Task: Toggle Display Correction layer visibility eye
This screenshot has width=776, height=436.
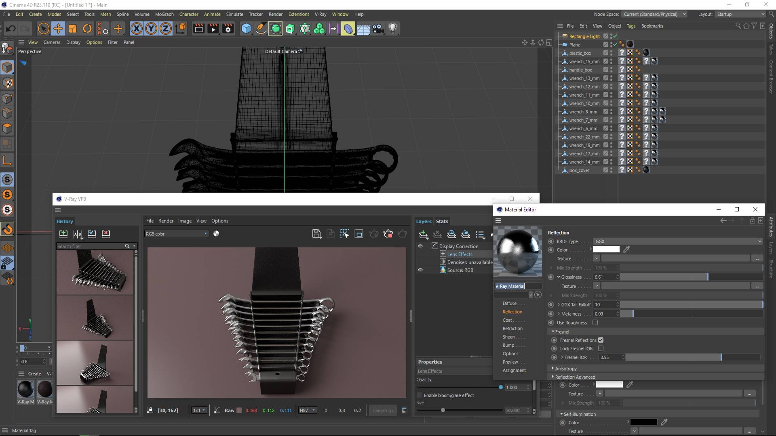Action: (x=420, y=246)
